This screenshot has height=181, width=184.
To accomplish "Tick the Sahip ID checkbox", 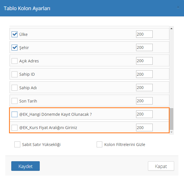I will [x=14, y=74].
